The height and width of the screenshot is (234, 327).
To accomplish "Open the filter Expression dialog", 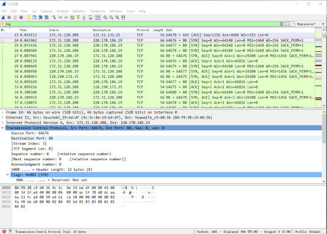I will 306,24.
